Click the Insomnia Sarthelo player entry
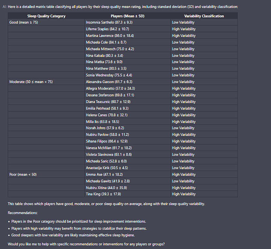271x249 pixels. 109,22
